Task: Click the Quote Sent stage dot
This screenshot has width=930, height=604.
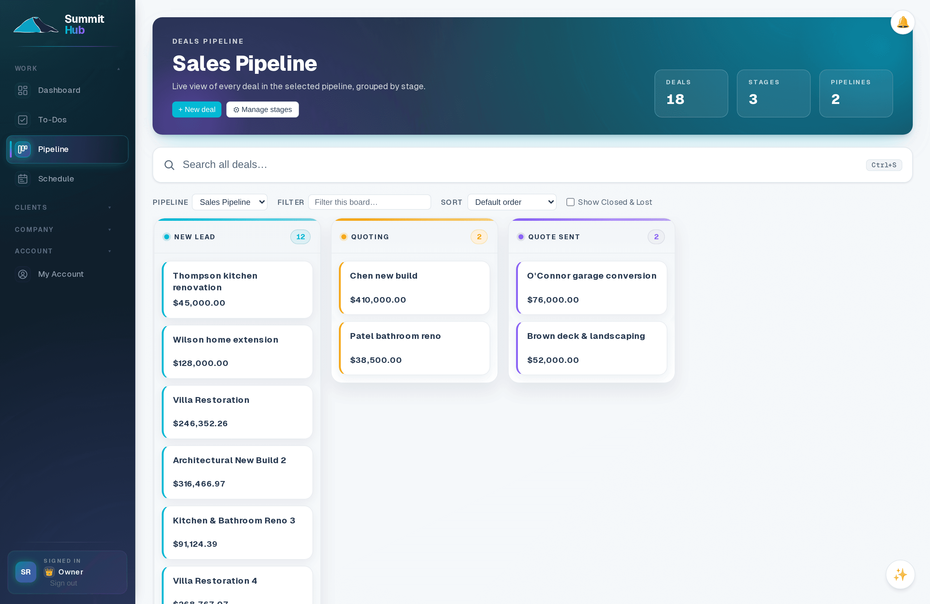Action: [520, 237]
